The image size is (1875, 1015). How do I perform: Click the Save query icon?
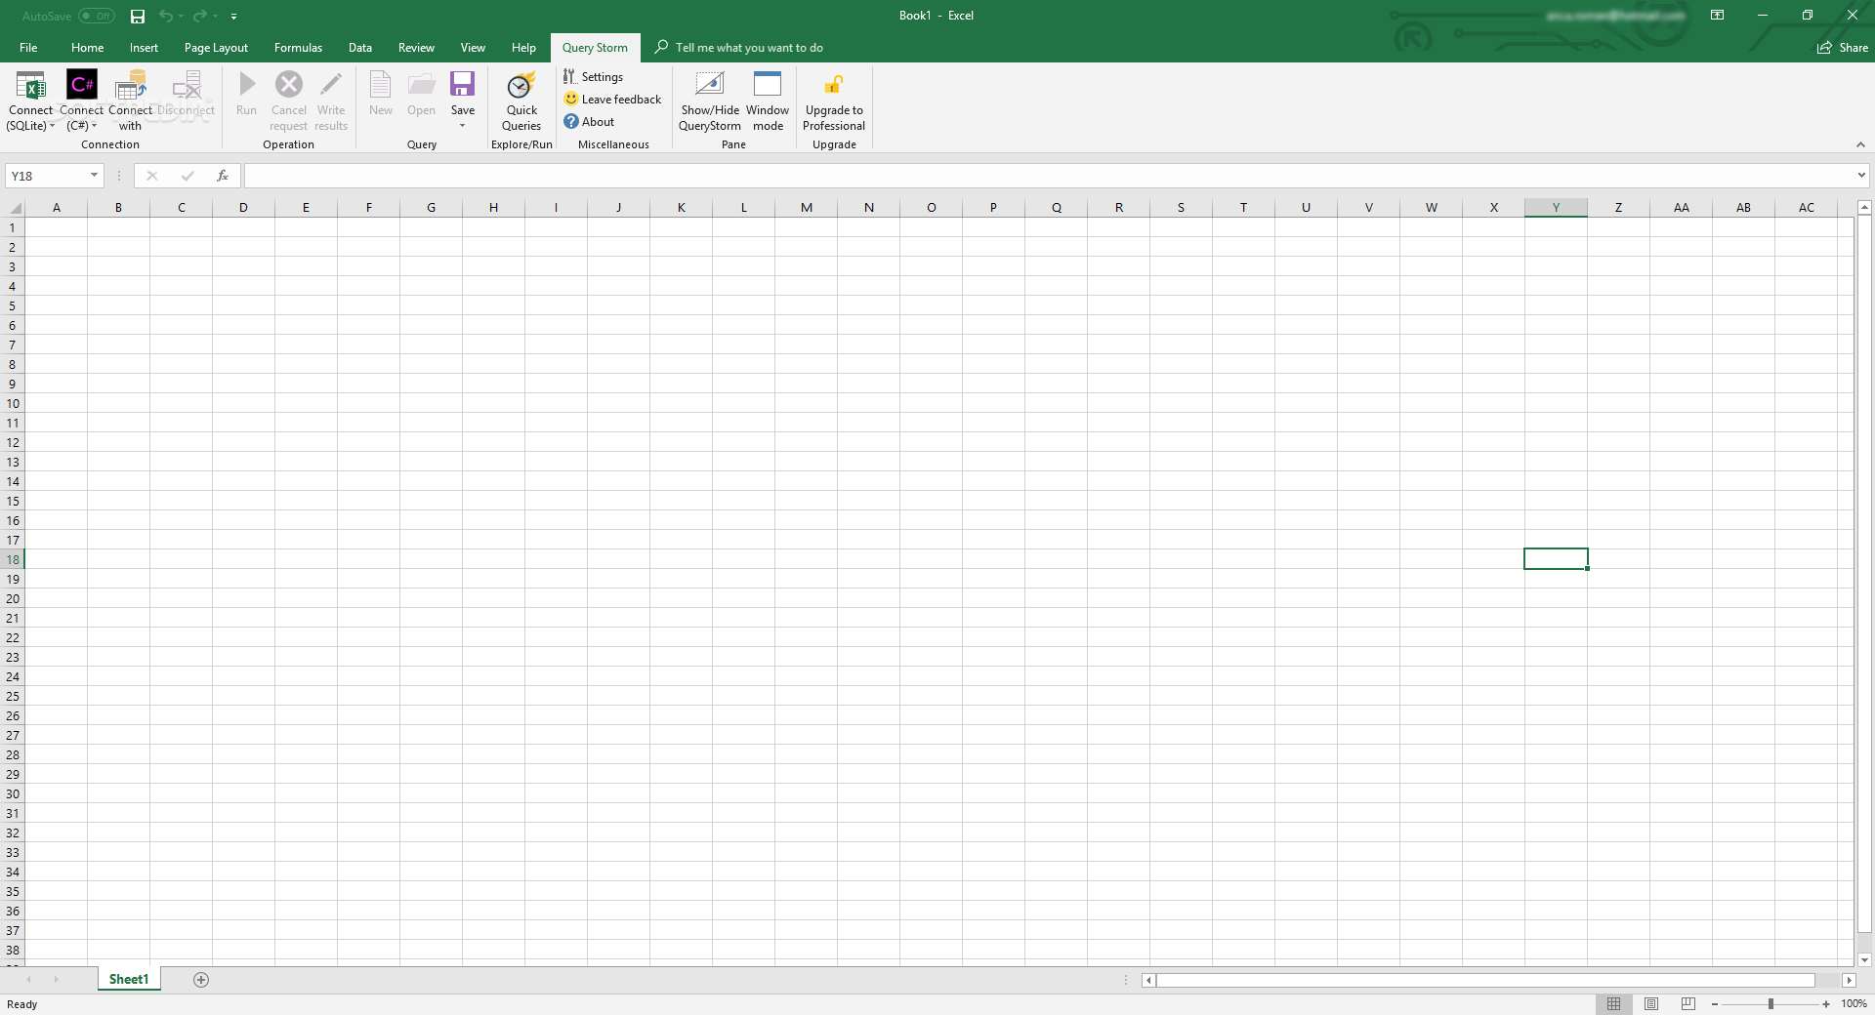tap(463, 84)
